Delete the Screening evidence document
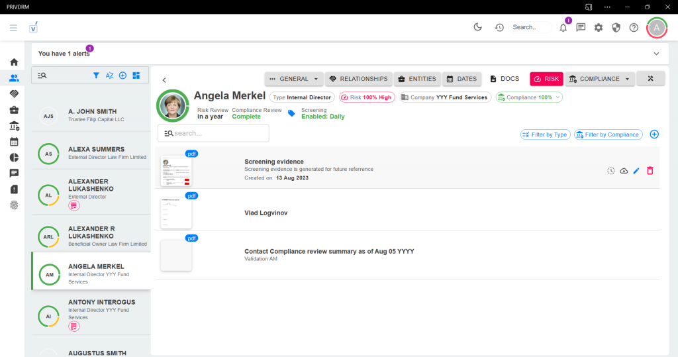 click(650, 171)
